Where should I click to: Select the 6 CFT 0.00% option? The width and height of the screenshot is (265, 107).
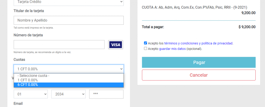69,85
